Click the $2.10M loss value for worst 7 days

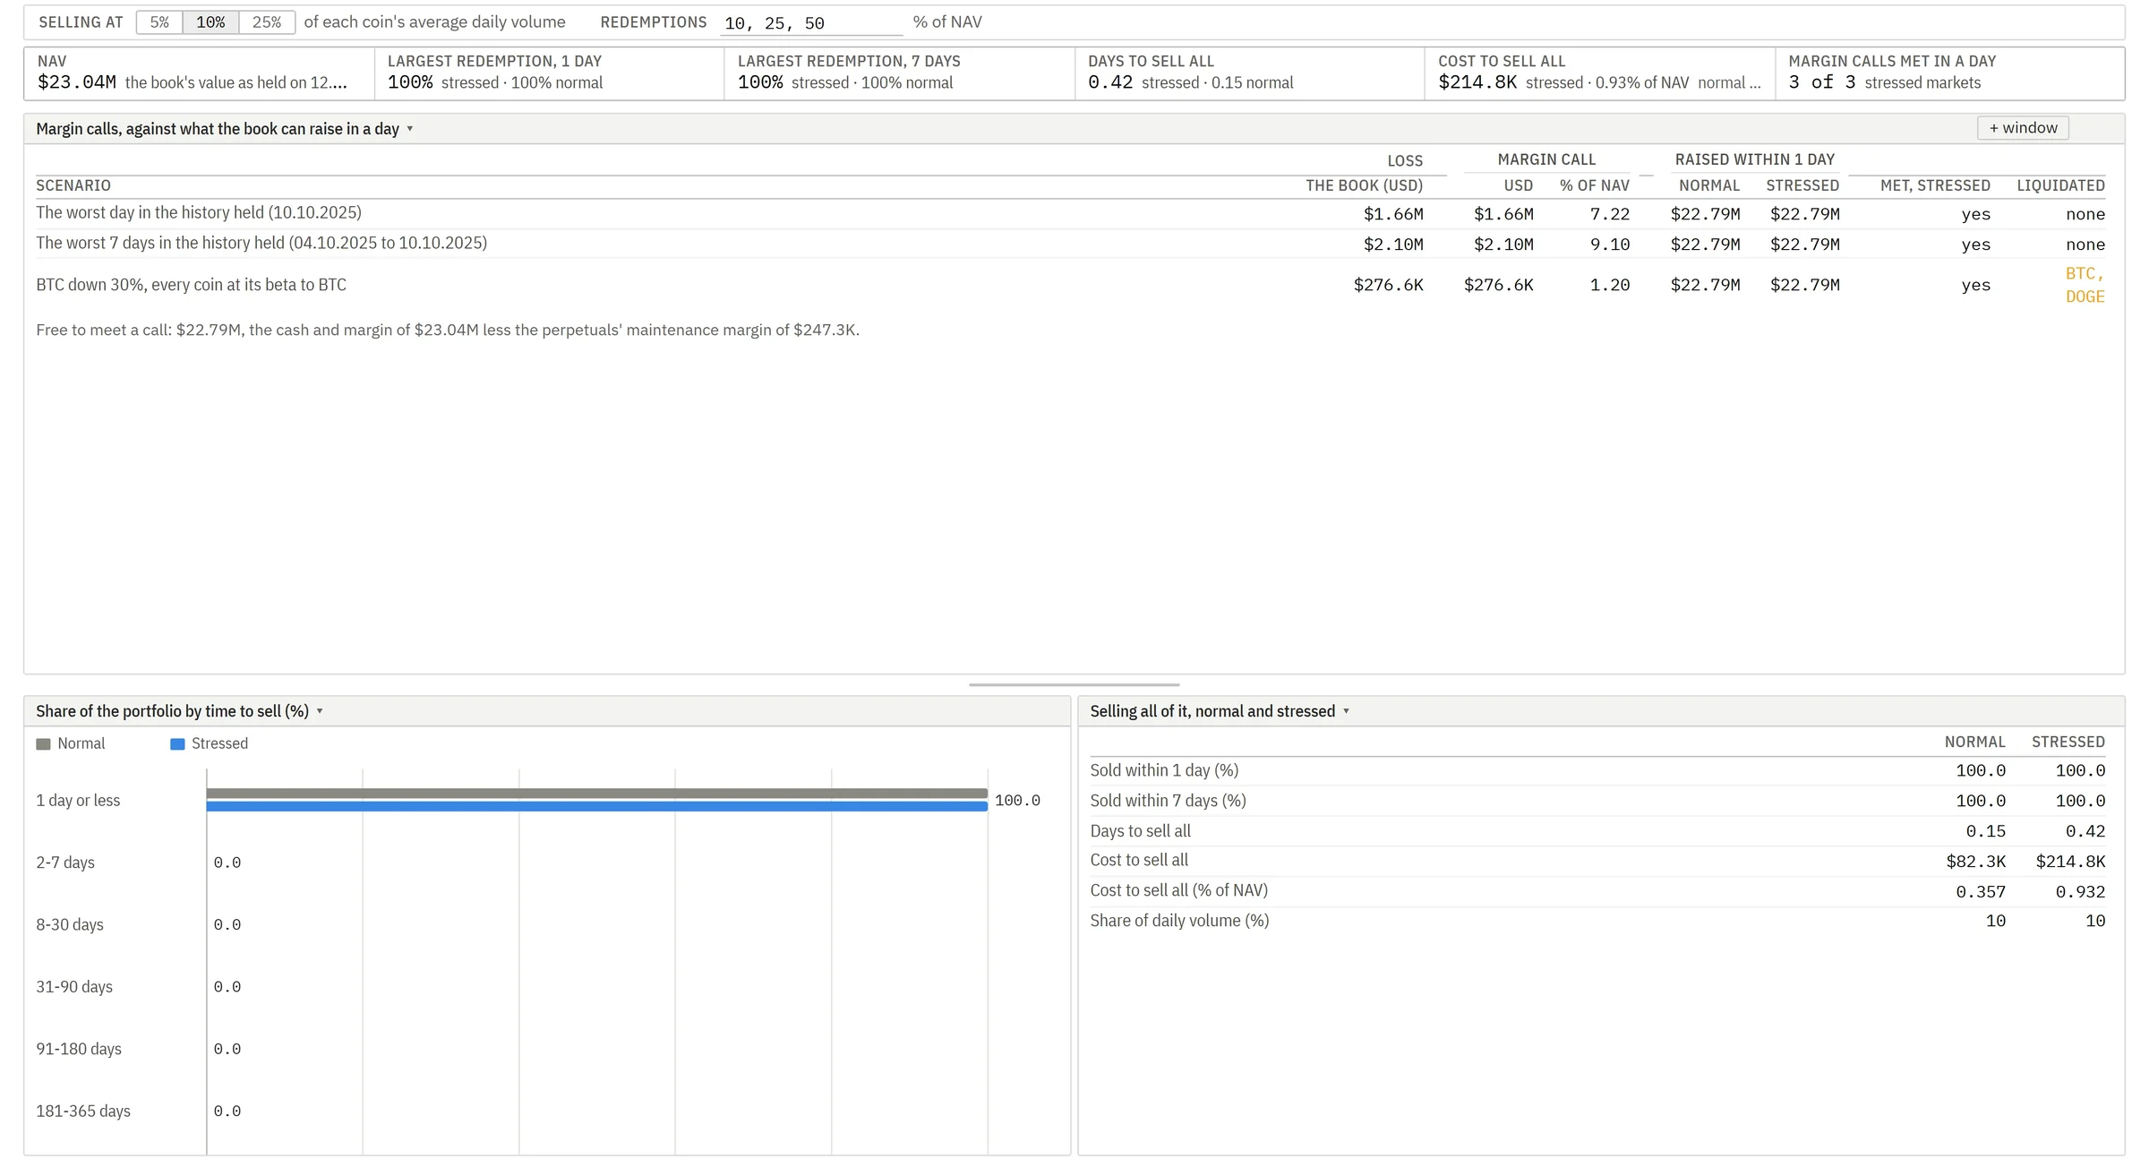point(1393,245)
